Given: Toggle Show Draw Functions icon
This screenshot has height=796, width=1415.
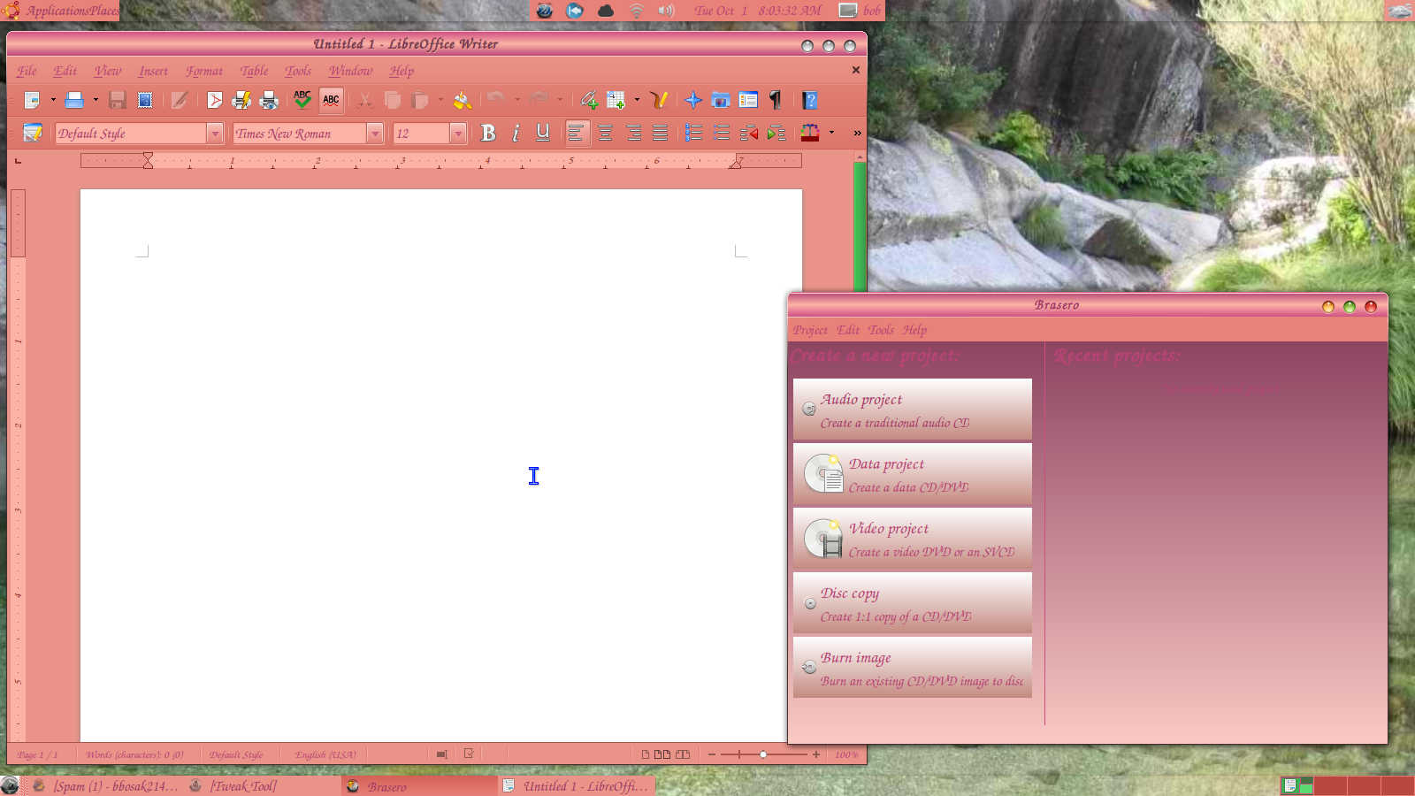Looking at the screenshot, I should 658,100.
